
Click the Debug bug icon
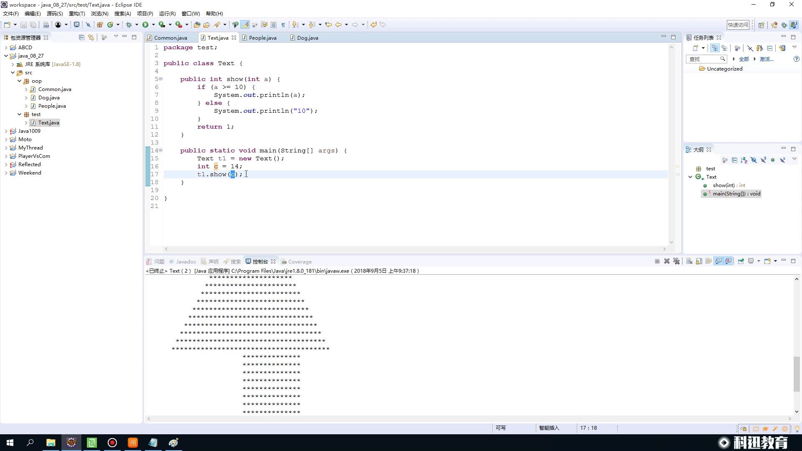[x=129, y=25]
